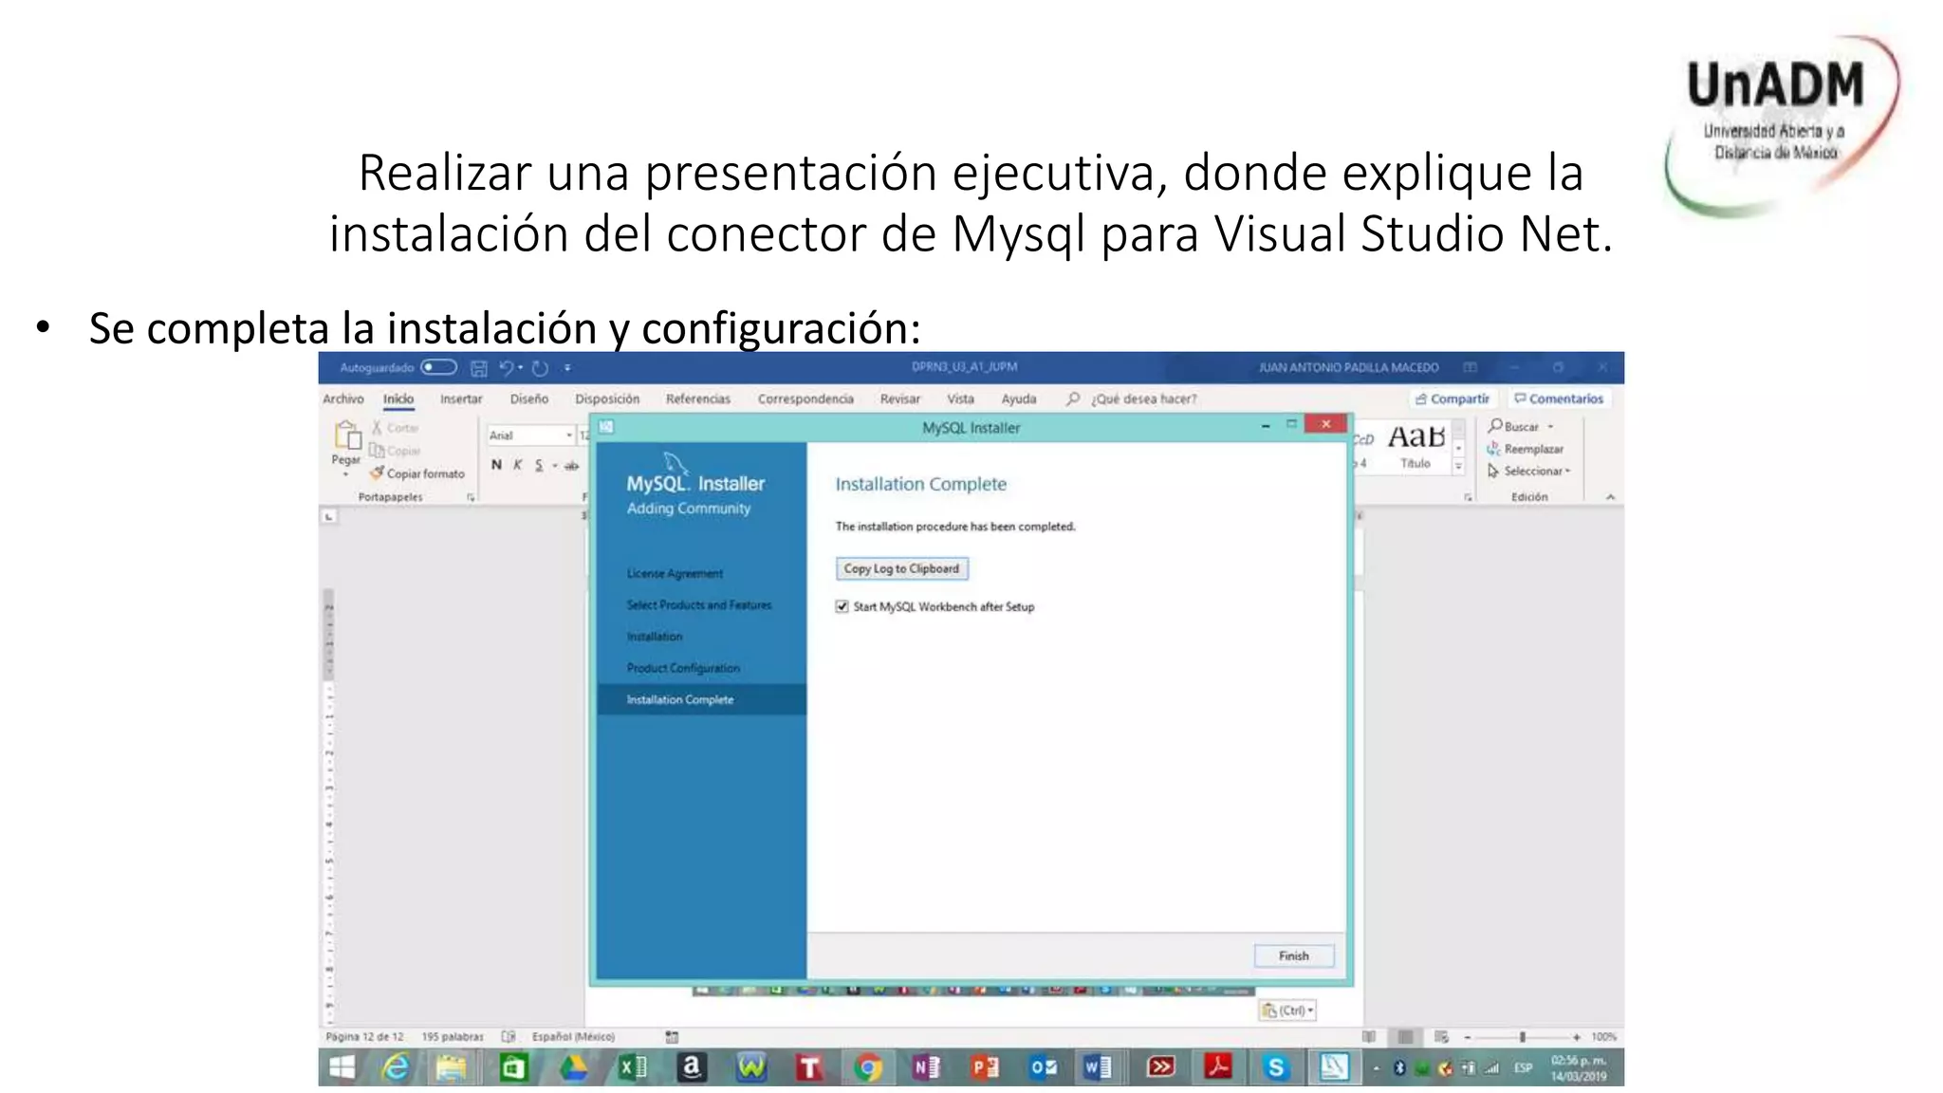The width and height of the screenshot is (1943, 1093).
Task: Toggle the Autoguardado switch in Word
Action: click(x=438, y=367)
